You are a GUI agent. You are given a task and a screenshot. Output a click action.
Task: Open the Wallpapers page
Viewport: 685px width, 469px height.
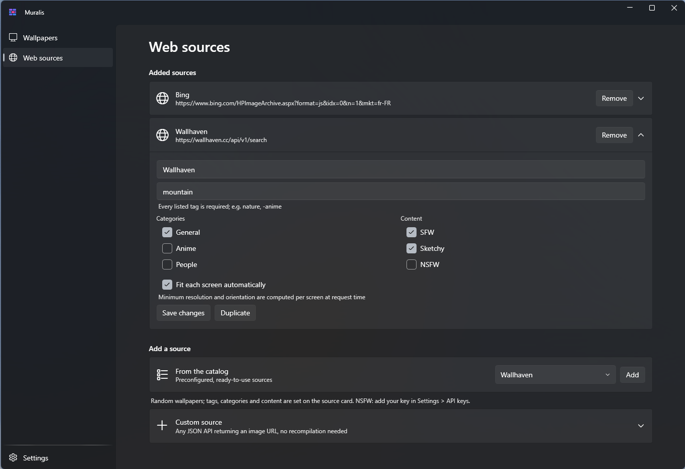pos(58,38)
